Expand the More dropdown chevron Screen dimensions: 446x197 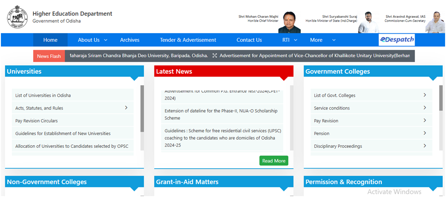tap(334, 40)
